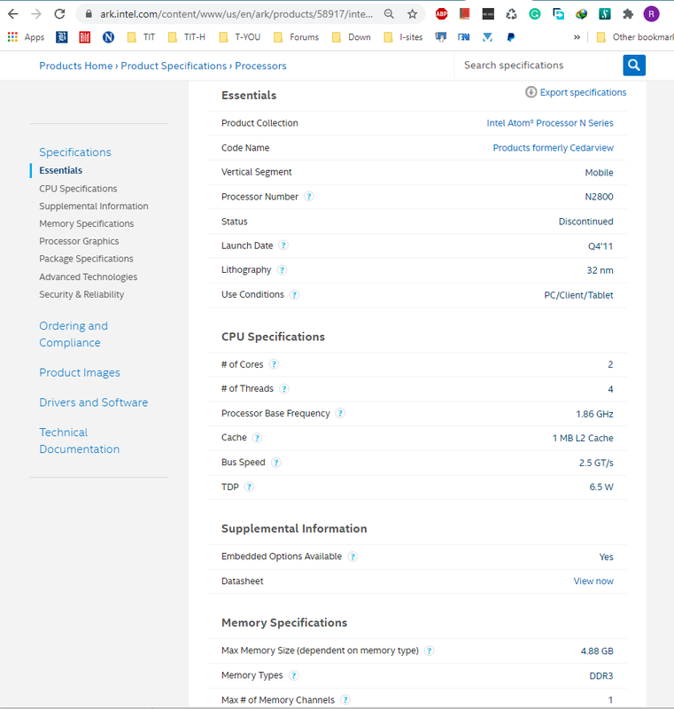Viewport: 674px width, 709px height.
Task: Go back with the browser back arrow
Action: pos(13,14)
